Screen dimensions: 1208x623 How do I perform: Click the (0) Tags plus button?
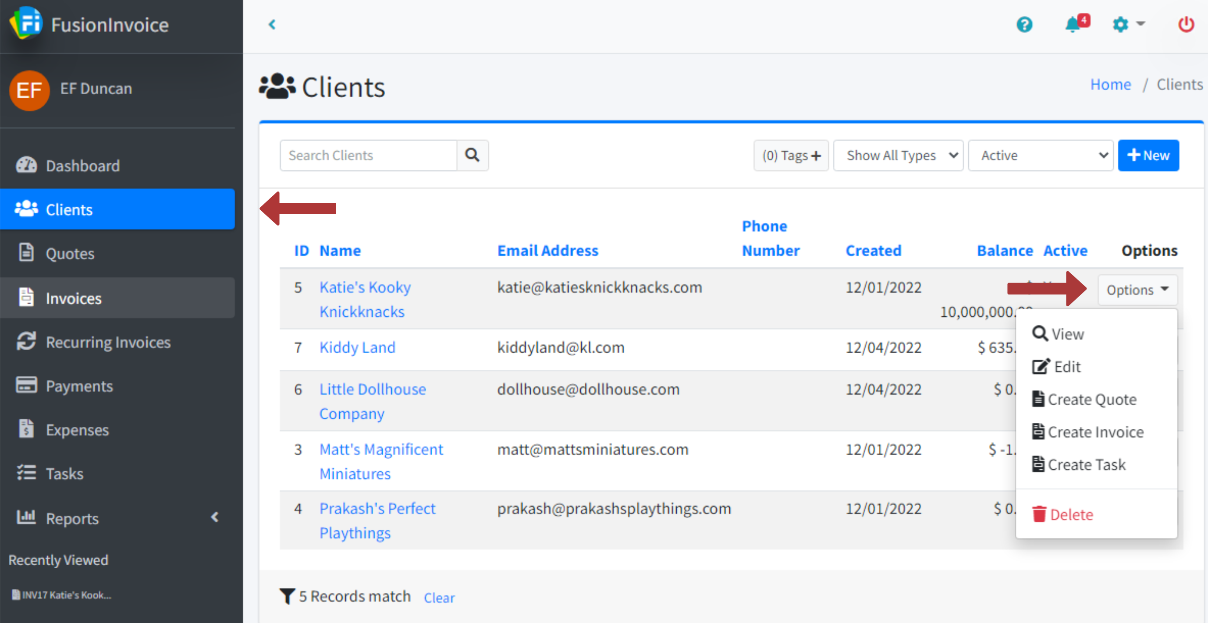click(x=791, y=155)
